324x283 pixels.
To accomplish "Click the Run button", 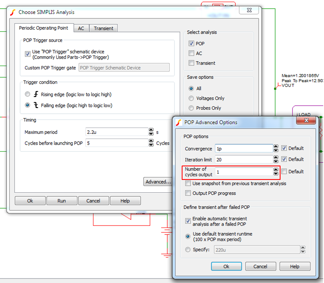I will click(62, 201).
